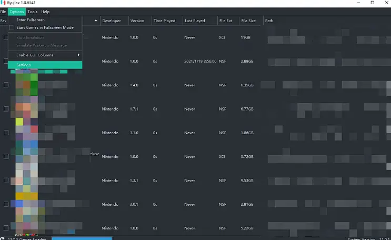Check favorite box for version 3.1.0 game
Screen dimensions: 391x240
tap(6, 133)
